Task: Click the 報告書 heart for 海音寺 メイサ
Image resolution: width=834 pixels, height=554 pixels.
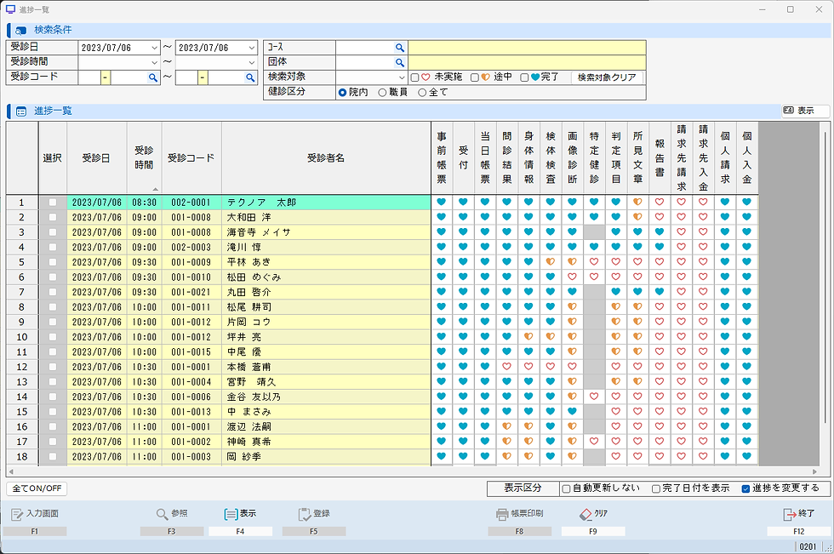Action: (x=660, y=231)
